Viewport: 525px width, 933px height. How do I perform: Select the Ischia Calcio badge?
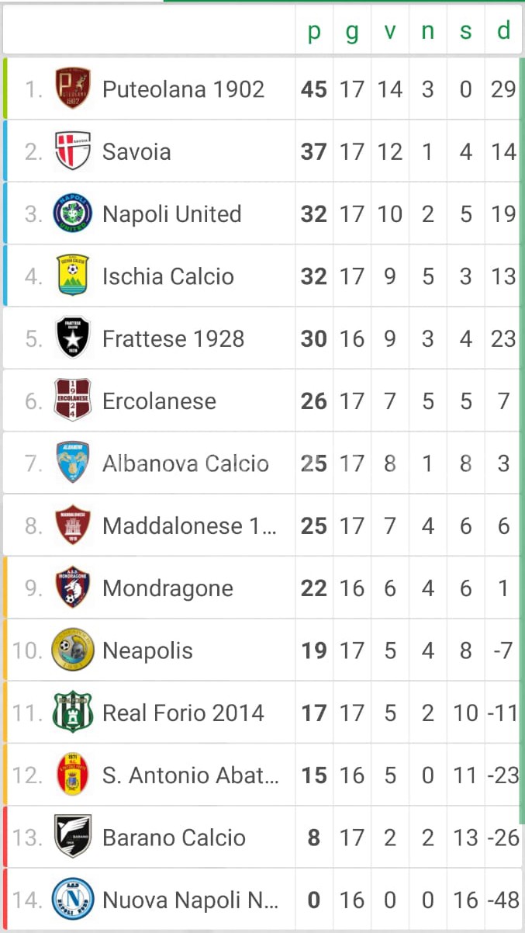click(x=73, y=276)
